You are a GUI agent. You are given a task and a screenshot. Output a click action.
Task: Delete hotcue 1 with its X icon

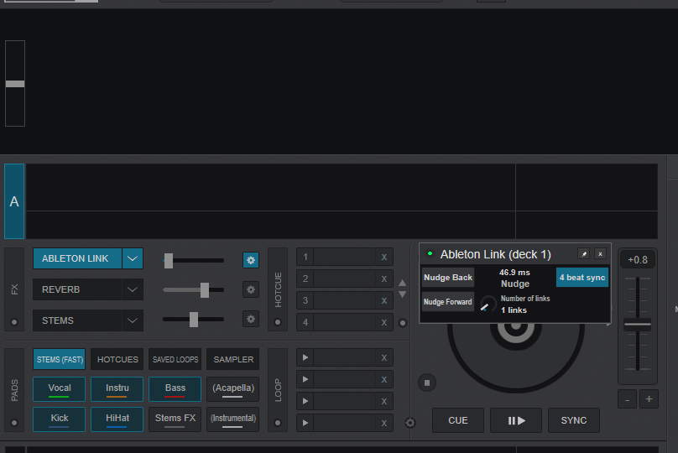pos(383,258)
